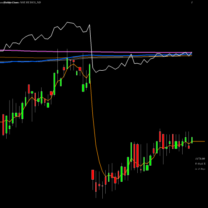
Task: Click the 1173.00 price label
Action: [200, 158]
